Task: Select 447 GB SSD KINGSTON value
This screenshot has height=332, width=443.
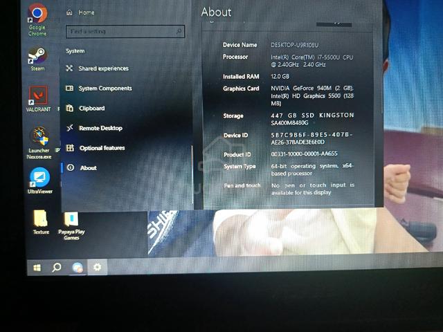Action: [x=312, y=119]
